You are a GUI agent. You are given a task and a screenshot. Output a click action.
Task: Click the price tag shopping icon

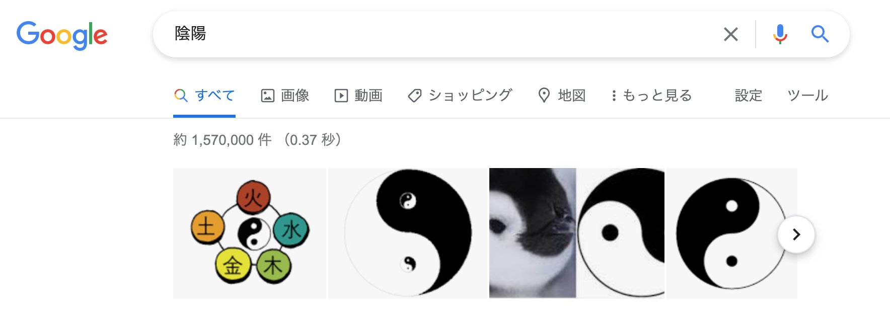pyautogui.click(x=414, y=96)
